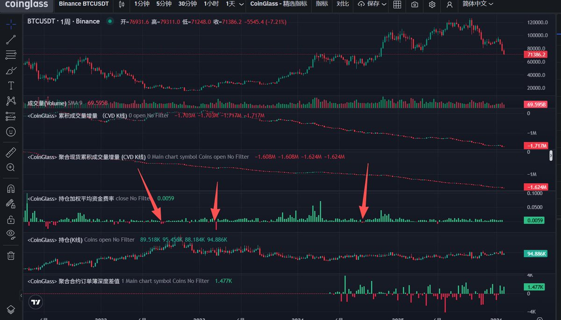Screen dimensions: 561x320
Task: Switch to the 1天 timeframe
Action: 230,4
